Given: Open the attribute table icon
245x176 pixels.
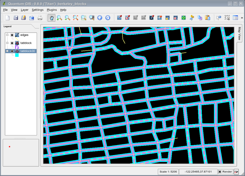Looking at the screenshot, I should coord(235,18).
